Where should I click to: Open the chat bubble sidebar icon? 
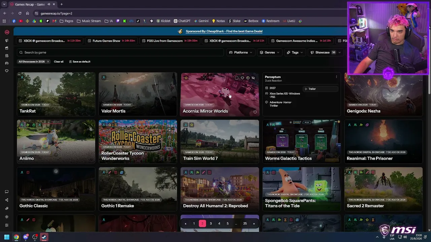[7, 192]
